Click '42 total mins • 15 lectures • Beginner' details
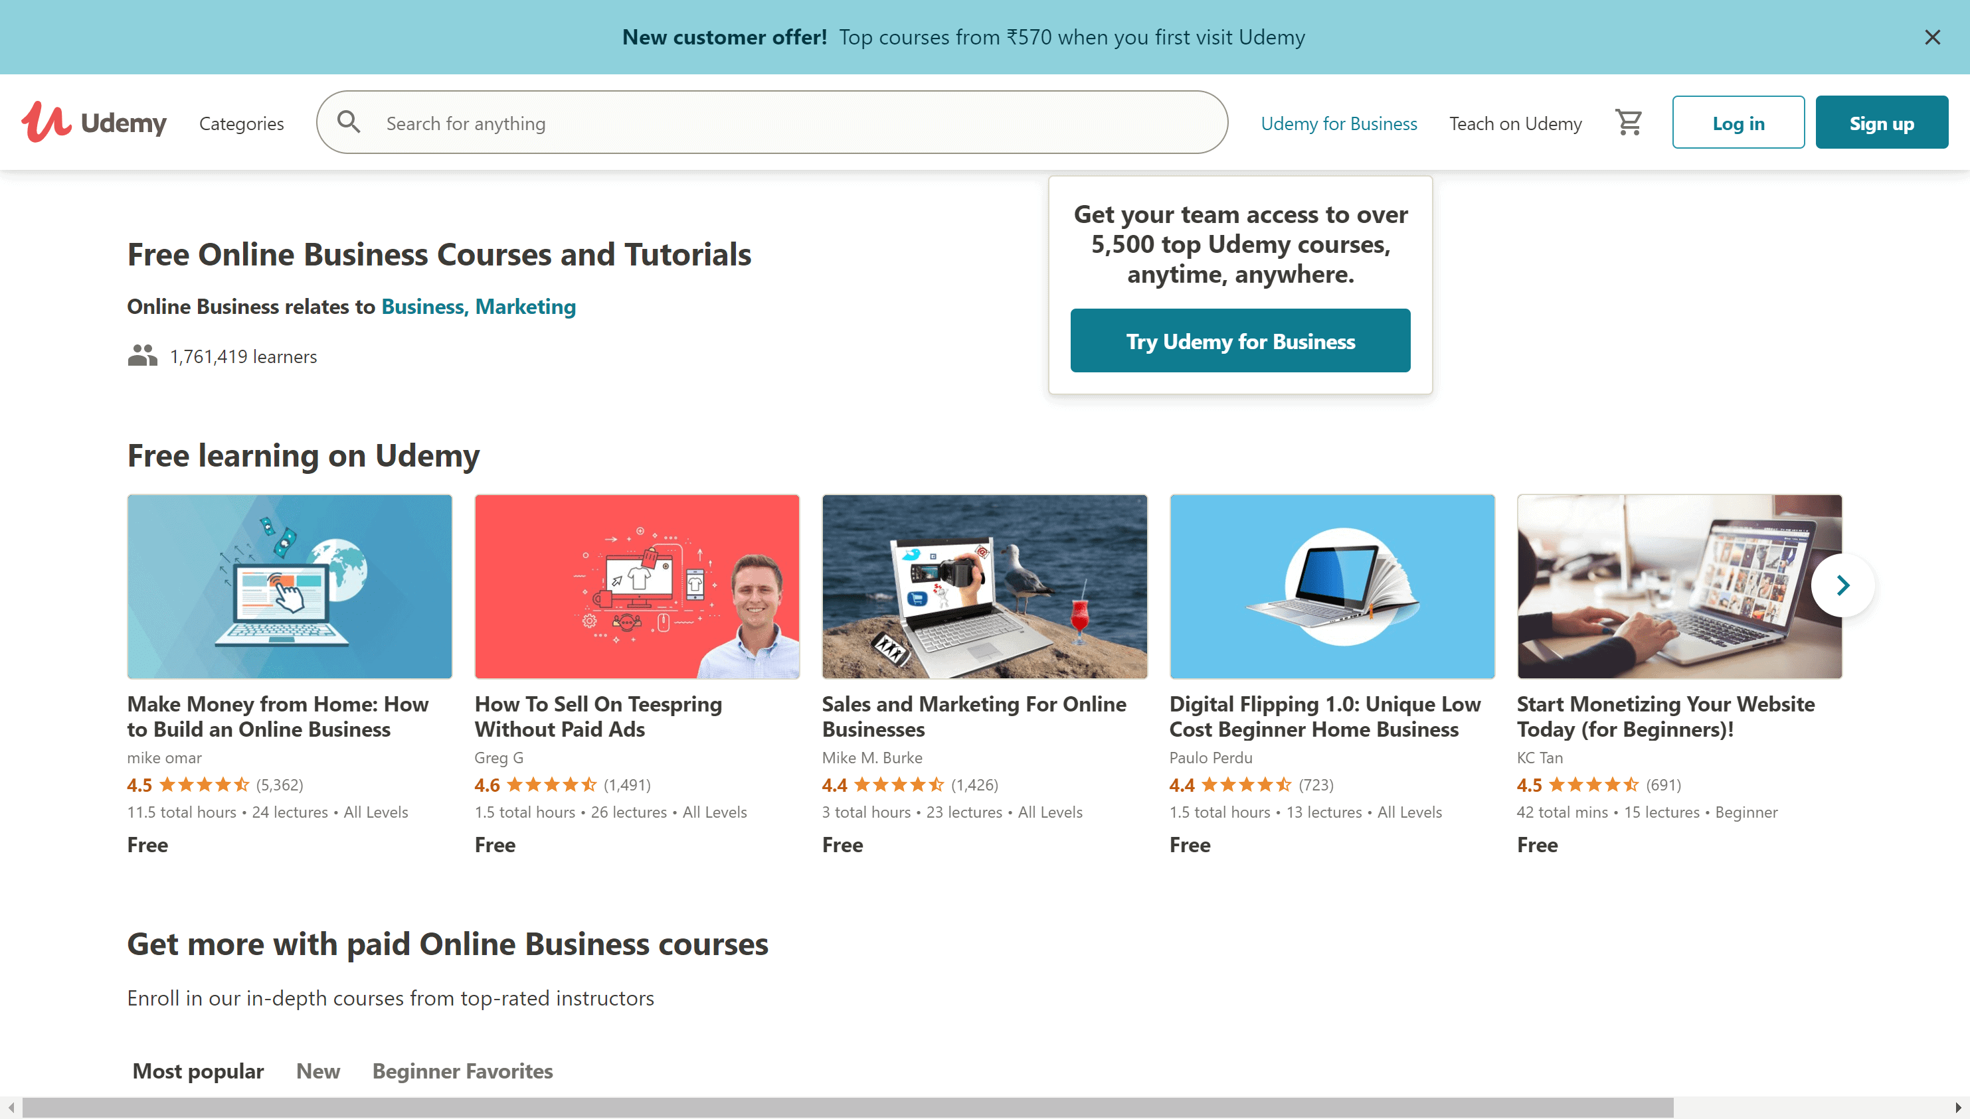Image resolution: width=1970 pixels, height=1119 pixels. pyautogui.click(x=1647, y=812)
